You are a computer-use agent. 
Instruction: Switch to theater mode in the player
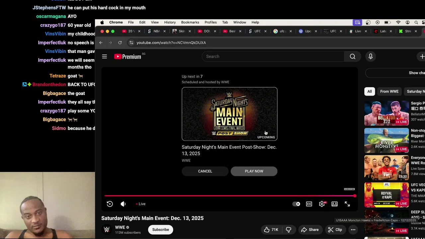(334, 204)
